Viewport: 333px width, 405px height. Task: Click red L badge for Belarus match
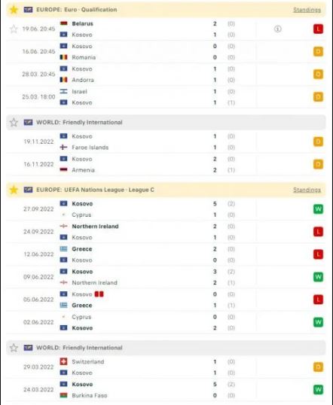pos(318,29)
